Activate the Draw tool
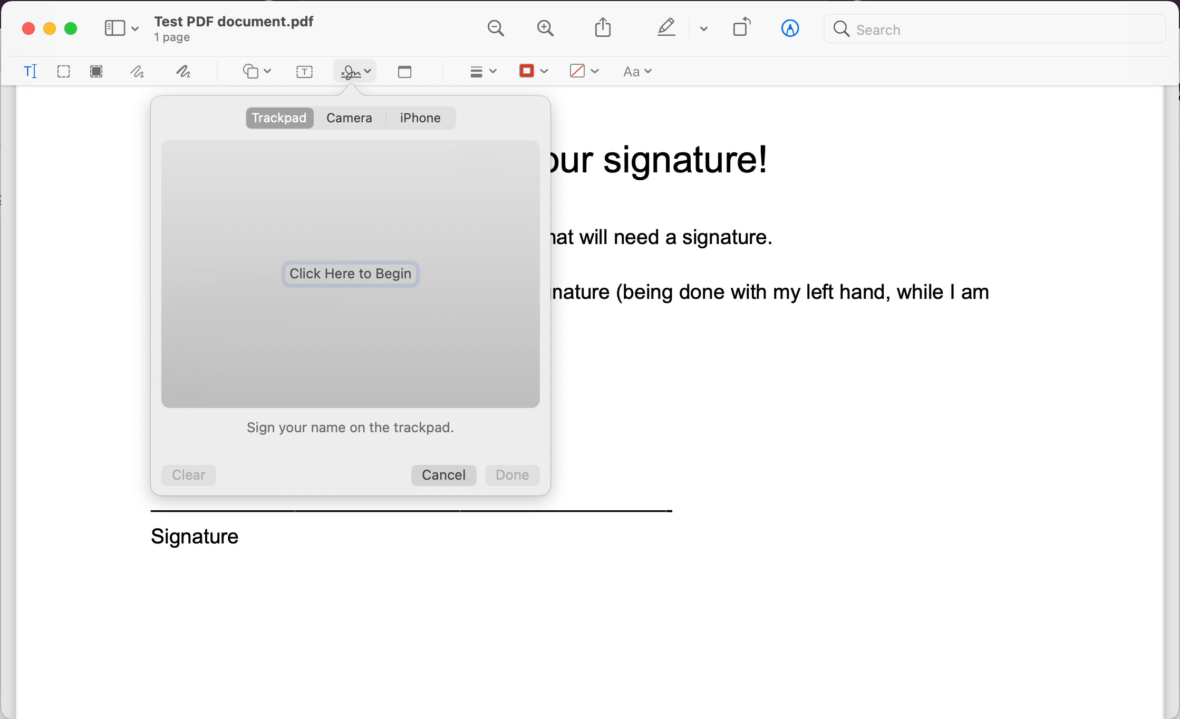This screenshot has height=719, width=1180. tap(183, 71)
